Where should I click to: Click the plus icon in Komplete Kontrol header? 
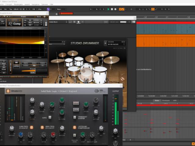(x=82, y=22)
